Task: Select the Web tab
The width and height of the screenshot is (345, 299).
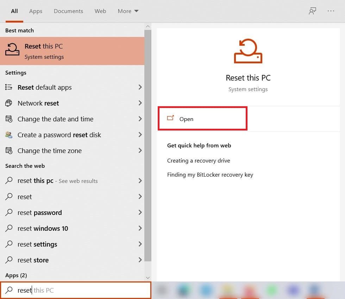Action: [x=100, y=11]
